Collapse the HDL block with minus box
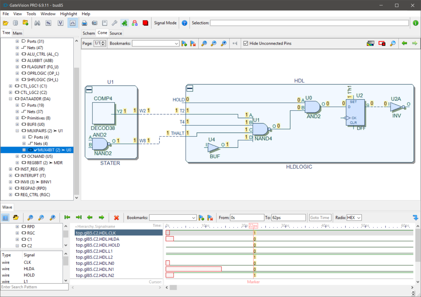Screen dimensions: 421x297 click(190, 89)
